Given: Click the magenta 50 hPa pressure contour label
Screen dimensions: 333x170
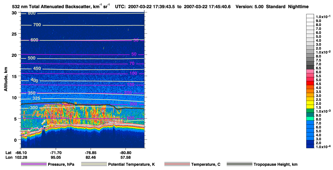Looking at the screenshot, I should (x=134, y=54).
